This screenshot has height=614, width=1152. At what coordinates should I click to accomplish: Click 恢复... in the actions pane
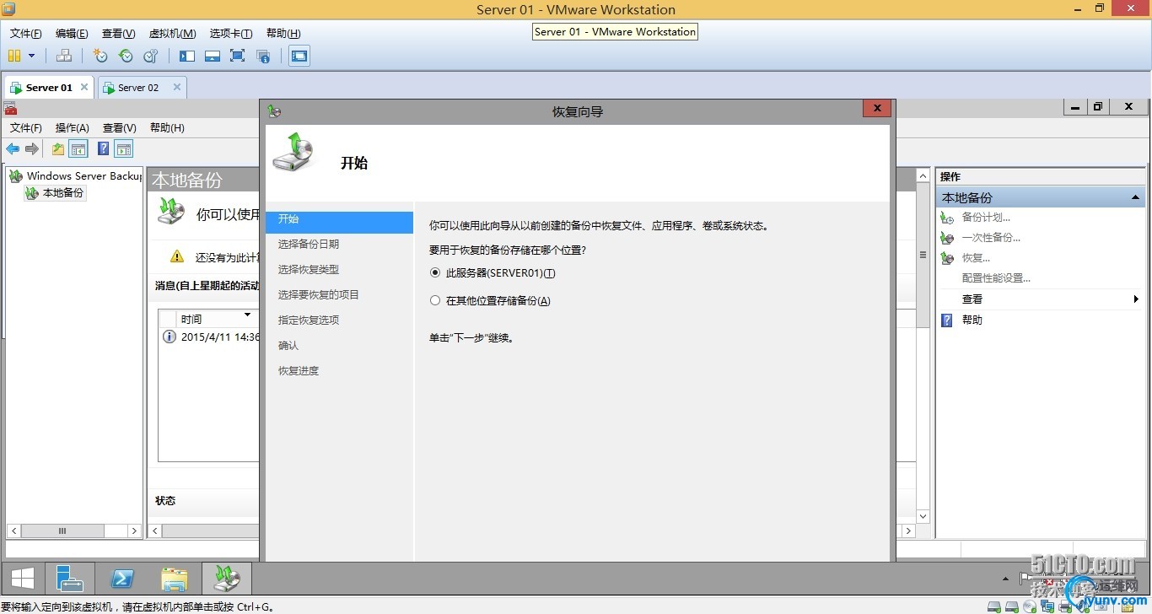(x=976, y=258)
